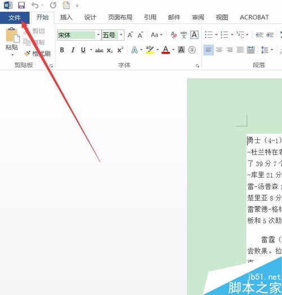
Task: Expand the font name dropdown arrow
Action: (x=98, y=35)
